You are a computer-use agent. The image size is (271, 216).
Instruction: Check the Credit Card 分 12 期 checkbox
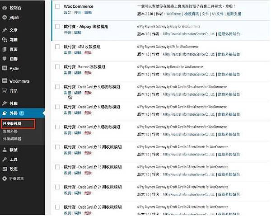click(x=57, y=147)
